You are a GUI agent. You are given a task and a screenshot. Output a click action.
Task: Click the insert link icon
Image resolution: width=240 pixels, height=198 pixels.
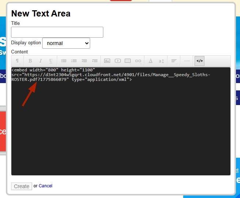[x=138, y=61]
